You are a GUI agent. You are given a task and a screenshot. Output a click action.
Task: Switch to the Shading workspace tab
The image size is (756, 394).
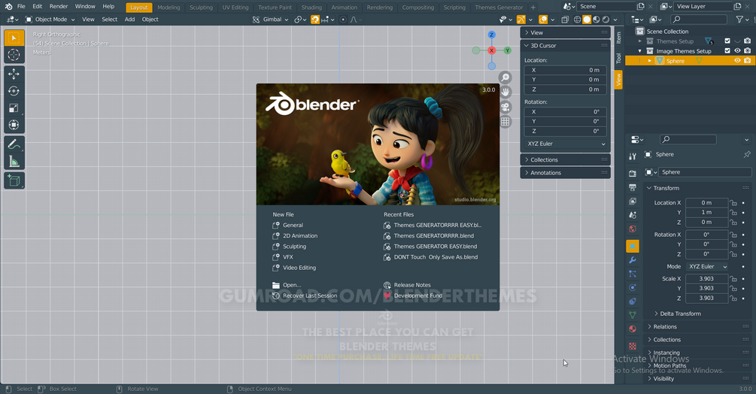(x=311, y=8)
